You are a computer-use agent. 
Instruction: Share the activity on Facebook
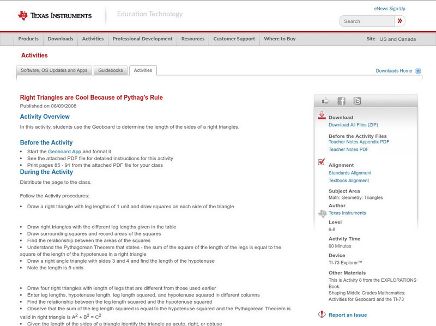(x=341, y=100)
